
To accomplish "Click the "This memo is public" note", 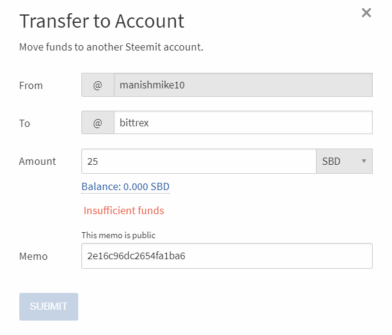I will [x=119, y=235].
